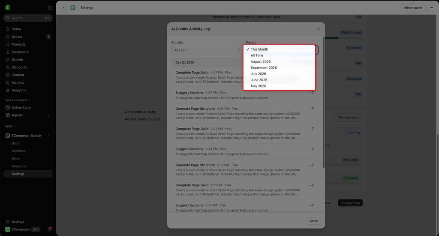This screenshot has height=236, width=439.
Task: Open Analytics chart icon in sidebar
Action: click(x=8, y=90)
